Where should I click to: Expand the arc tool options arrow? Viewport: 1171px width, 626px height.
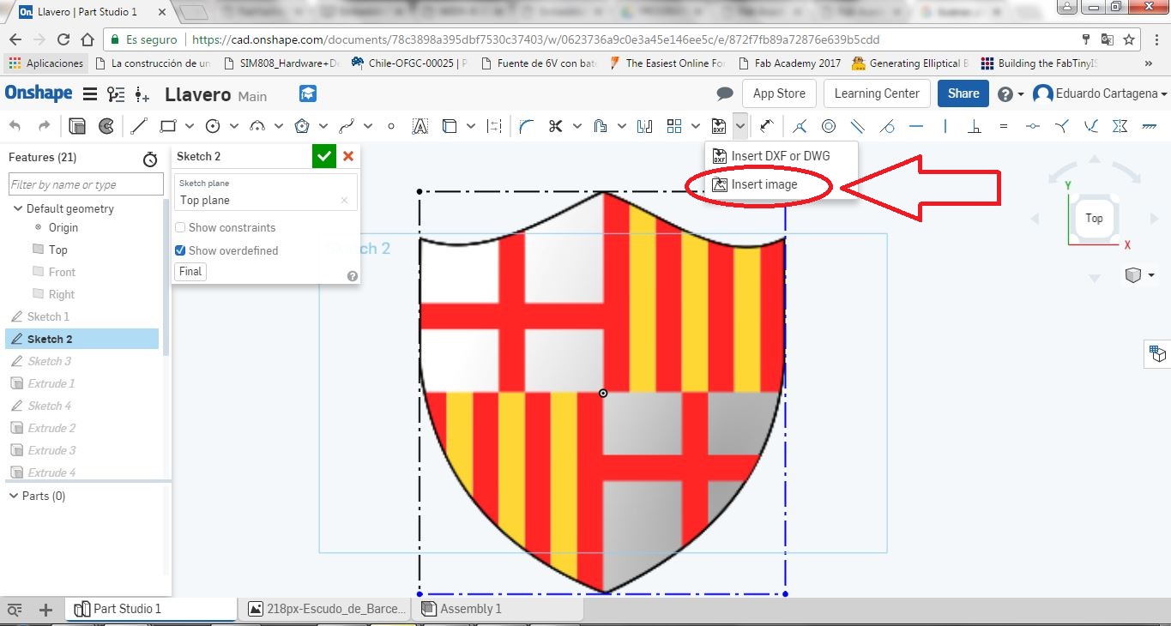click(x=280, y=126)
